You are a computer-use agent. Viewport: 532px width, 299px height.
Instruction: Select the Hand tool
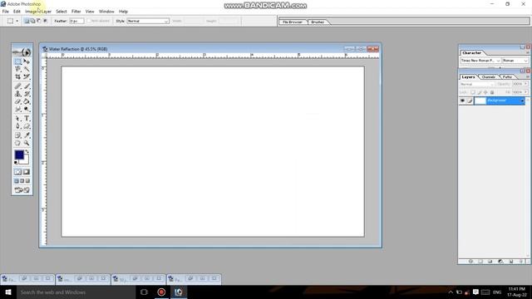coord(17,143)
